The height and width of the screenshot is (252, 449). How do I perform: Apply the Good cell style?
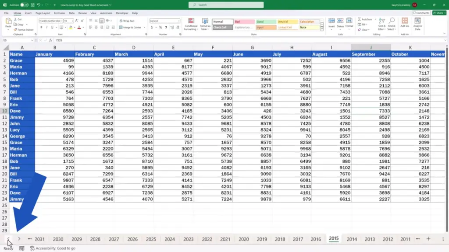(x=266, y=22)
